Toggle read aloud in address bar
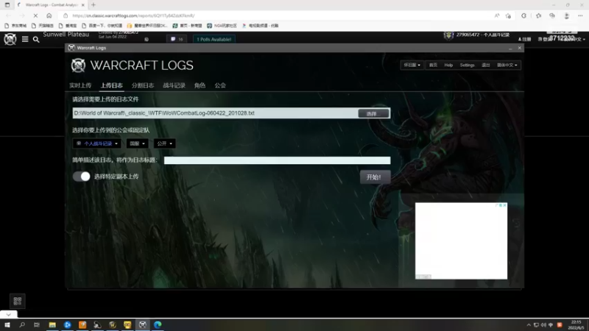 496,15
